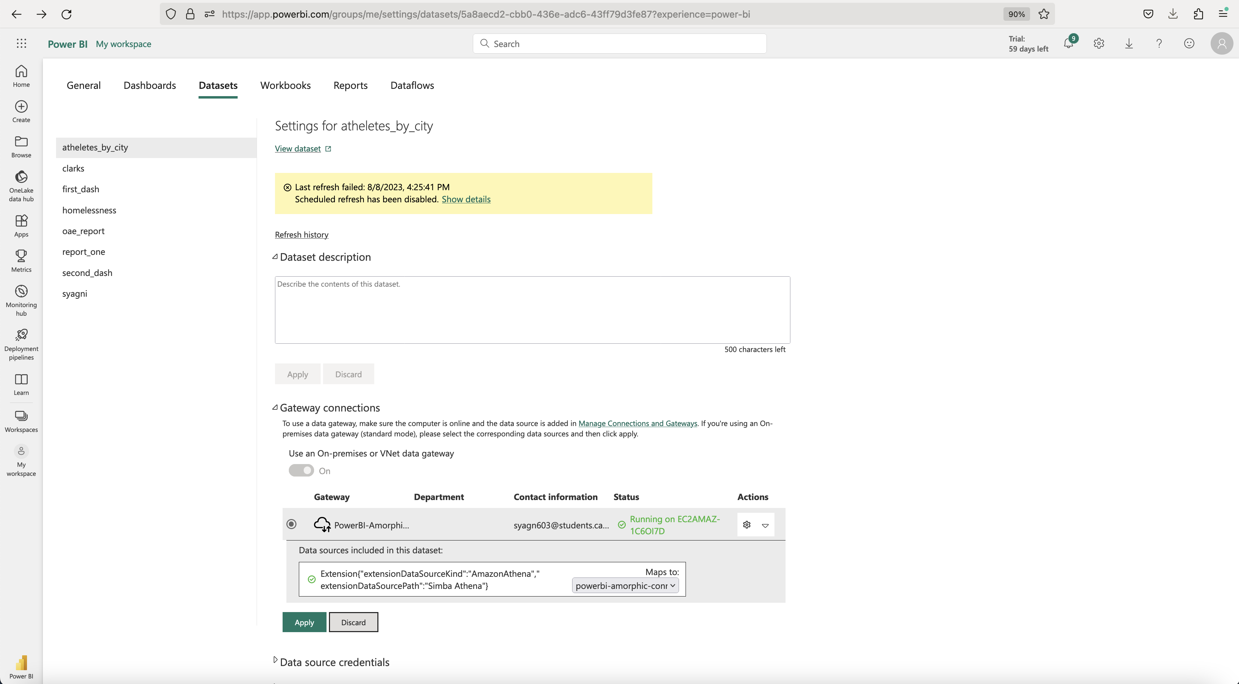Click the Discard button for gateway connections

point(354,622)
